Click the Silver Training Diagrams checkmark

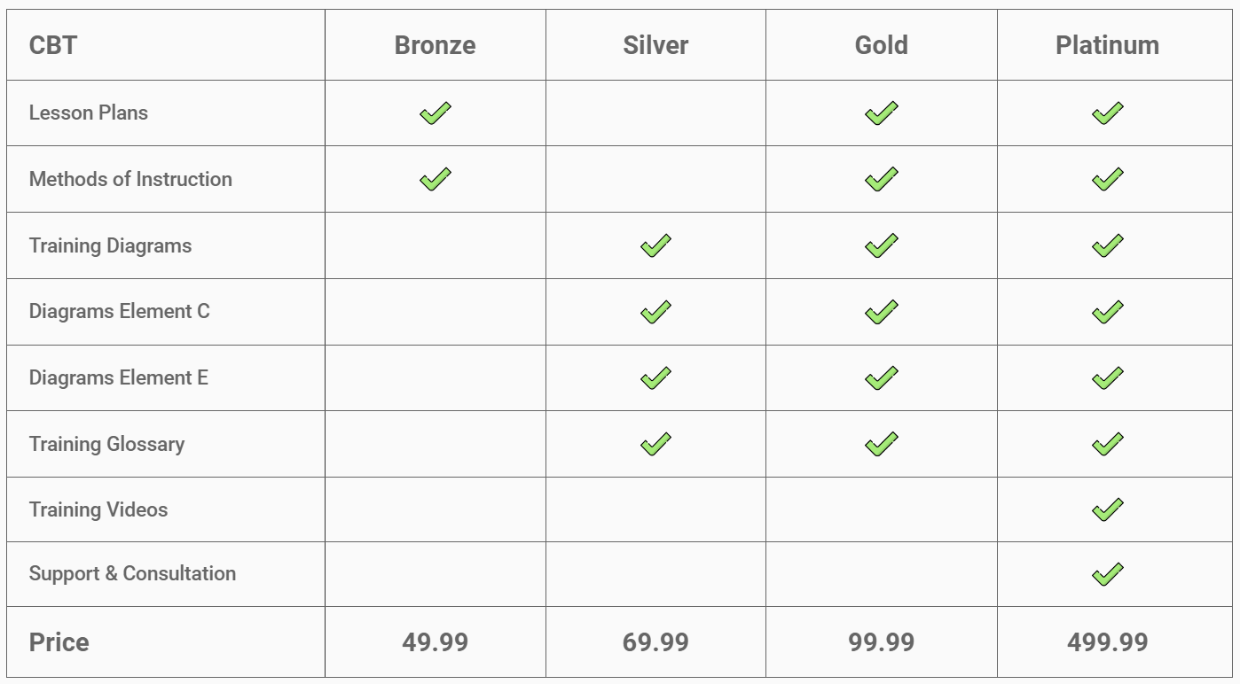(x=655, y=245)
